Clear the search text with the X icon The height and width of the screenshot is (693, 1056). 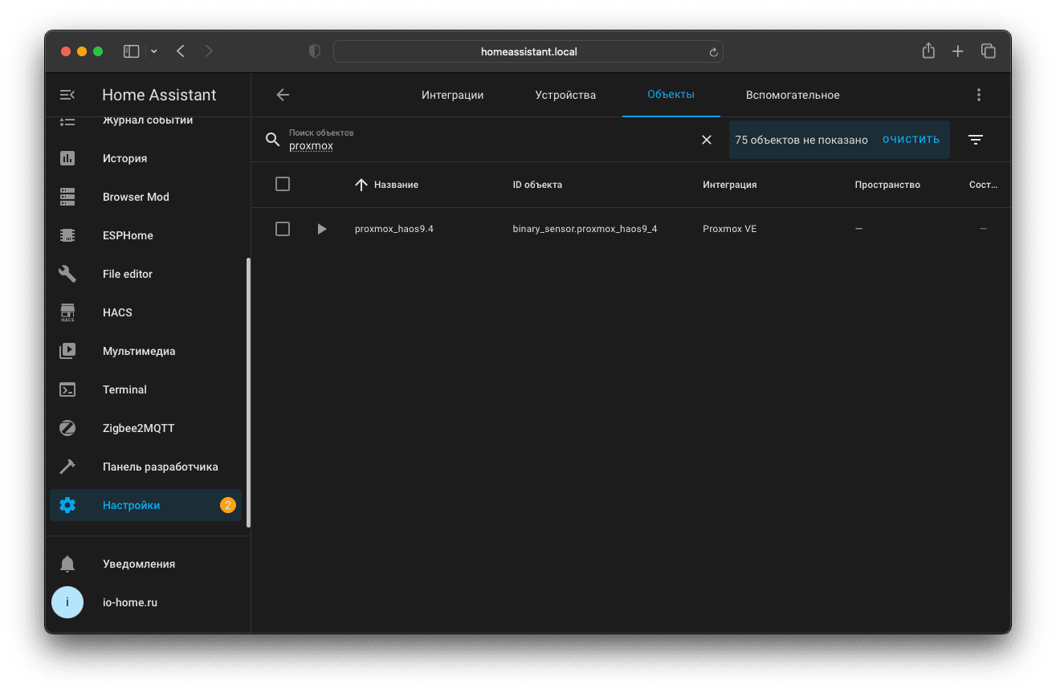pos(707,140)
